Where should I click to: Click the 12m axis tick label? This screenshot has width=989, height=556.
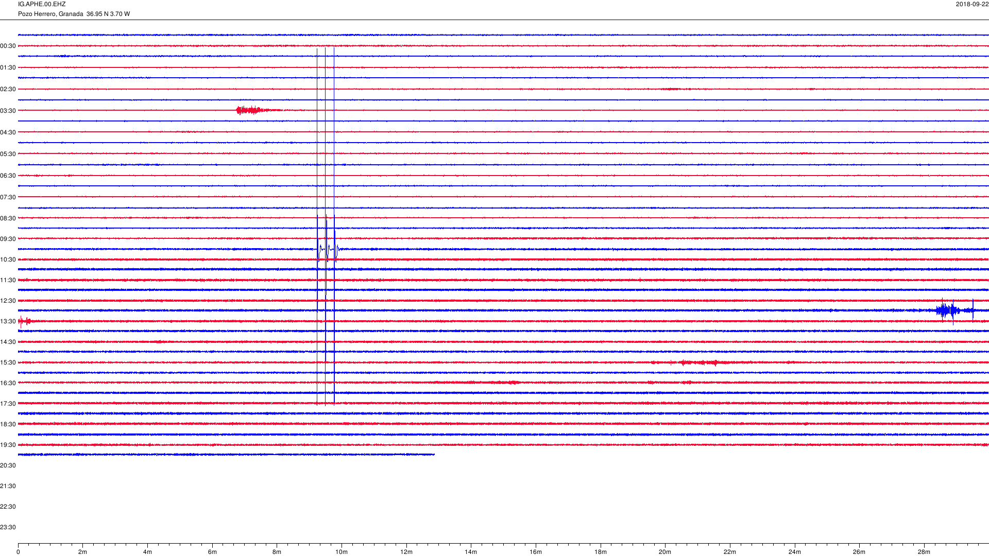tap(406, 552)
